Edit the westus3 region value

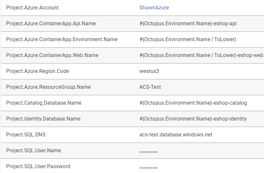pos(149,71)
